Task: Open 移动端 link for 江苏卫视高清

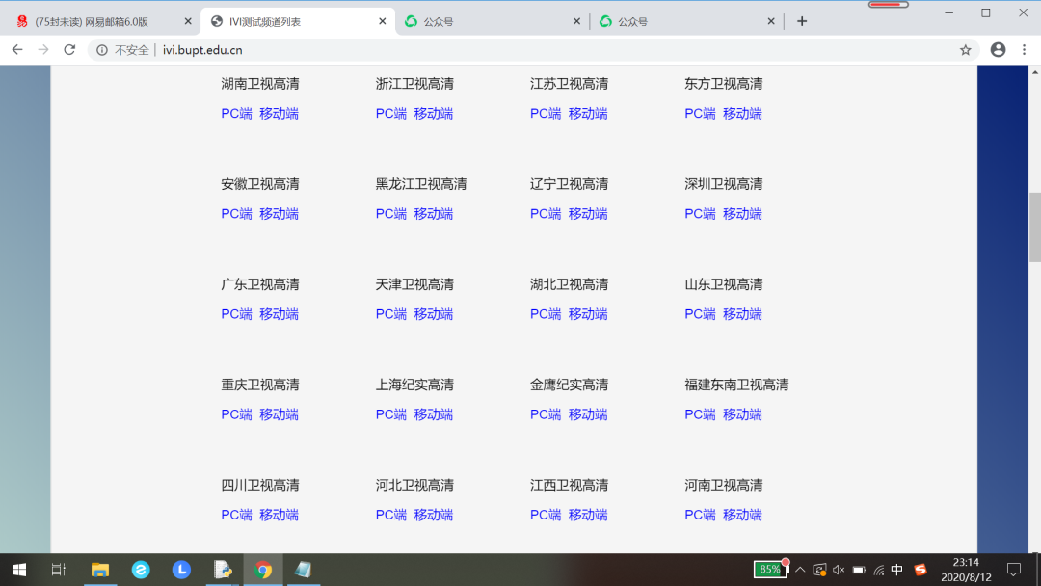Action: 588,114
